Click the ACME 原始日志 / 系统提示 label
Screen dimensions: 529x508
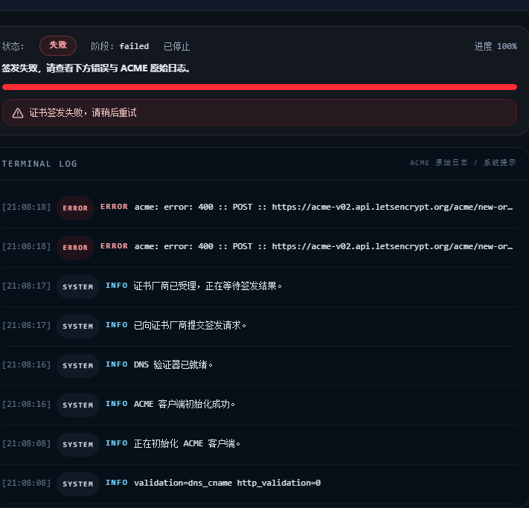pos(463,163)
